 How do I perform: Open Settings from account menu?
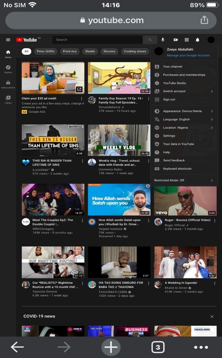[184, 136]
